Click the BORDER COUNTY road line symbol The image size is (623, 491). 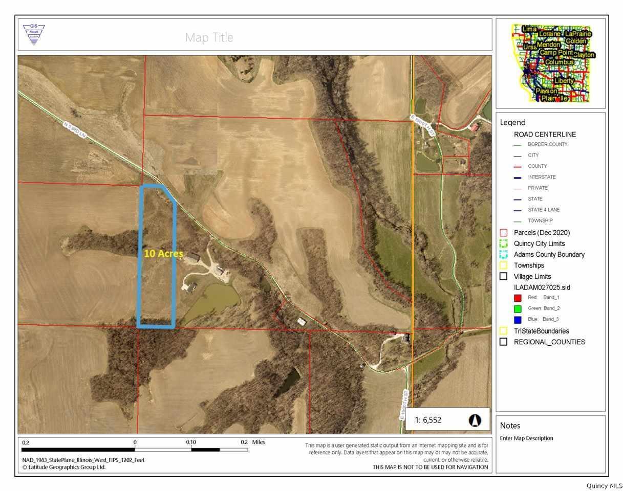pos(518,145)
